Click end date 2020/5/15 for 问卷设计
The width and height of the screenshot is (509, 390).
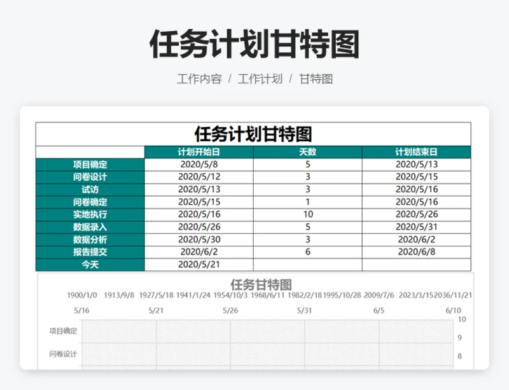(x=417, y=177)
